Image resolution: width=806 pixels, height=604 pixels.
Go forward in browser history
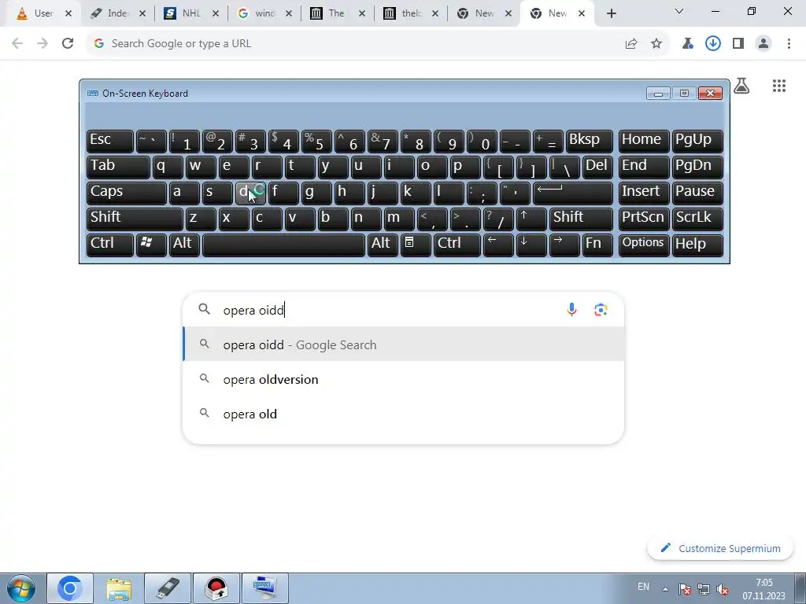pos(43,44)
